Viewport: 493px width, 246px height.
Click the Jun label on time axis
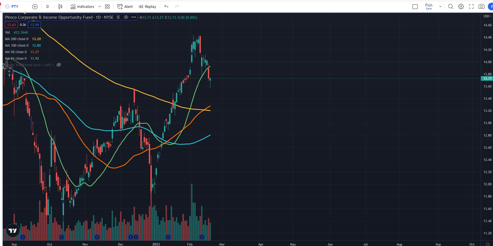(x=330, y=244)
